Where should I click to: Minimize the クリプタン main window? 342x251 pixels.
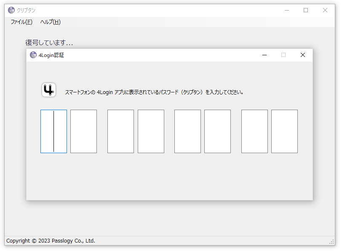coord(287,10)
